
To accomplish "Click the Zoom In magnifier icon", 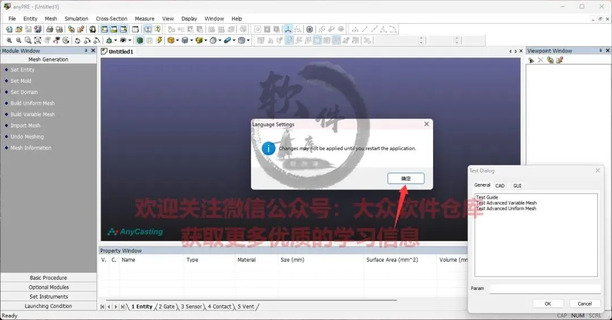I will tap(9, 40).
